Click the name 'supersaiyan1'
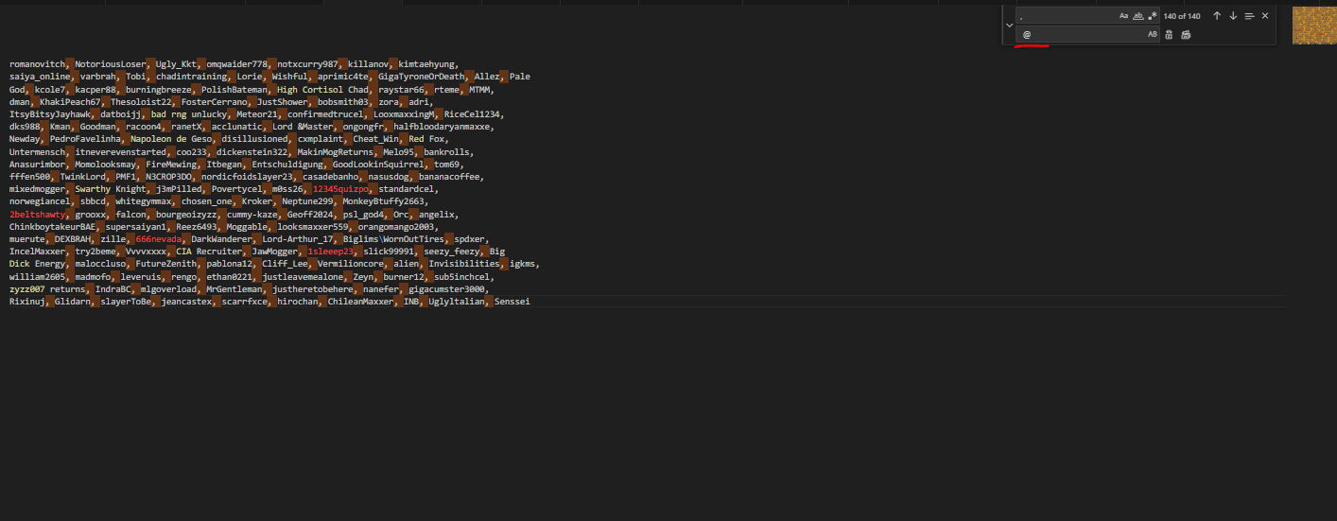 click(x=136, y=227)
